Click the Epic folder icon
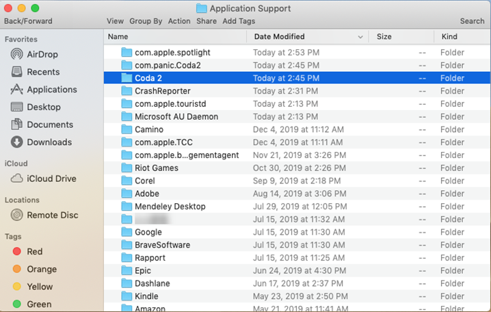Viewport: 491px width, 312px height. 127,271
